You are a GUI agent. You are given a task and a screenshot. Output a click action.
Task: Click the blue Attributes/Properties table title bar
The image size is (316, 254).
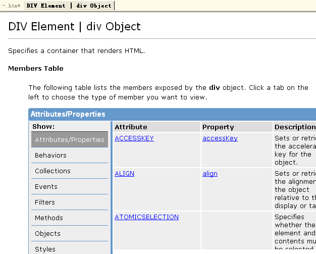click(x=172, y=114)
